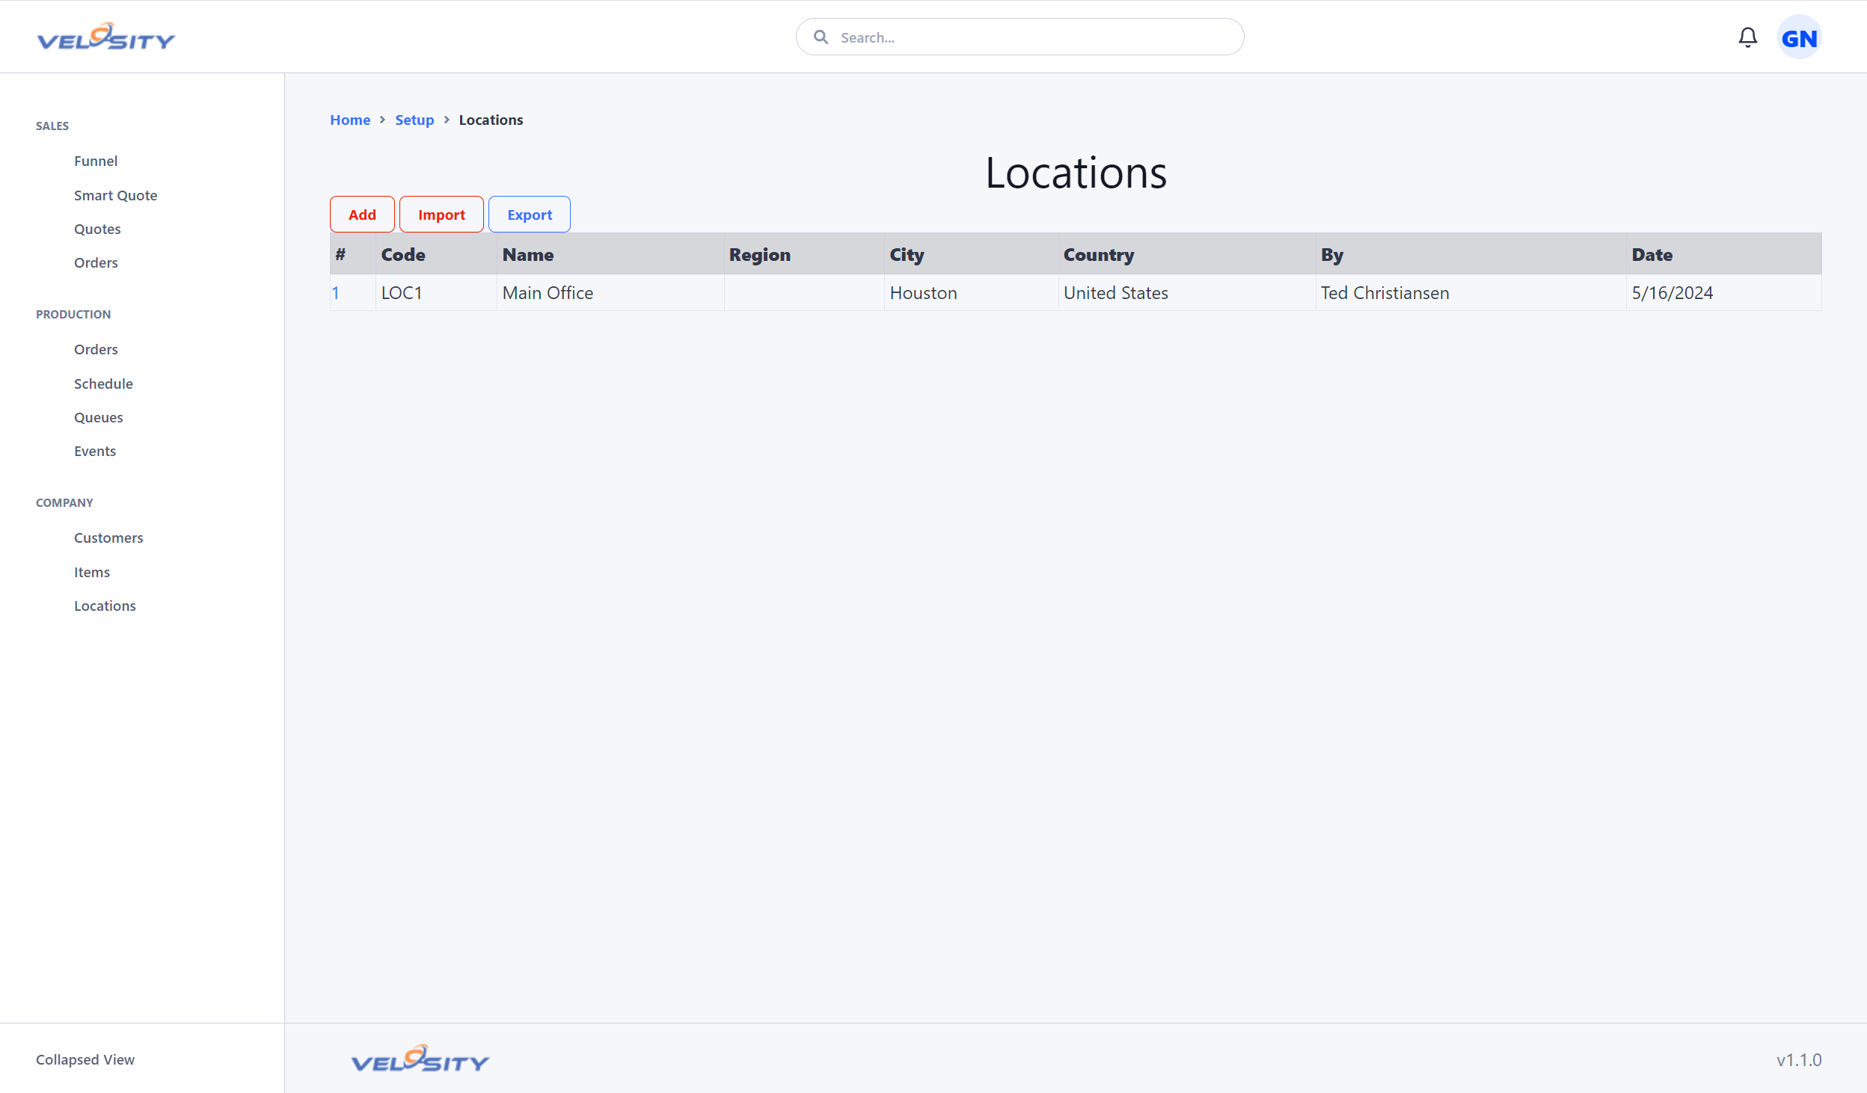Select Customers under Company section
Screen dimensions: 1867x1093
point(109,536)
